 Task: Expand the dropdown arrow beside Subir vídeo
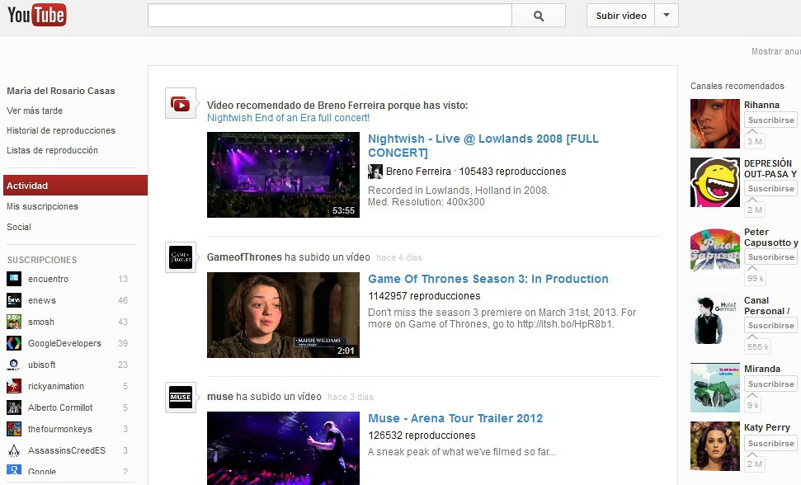[667, 16]
